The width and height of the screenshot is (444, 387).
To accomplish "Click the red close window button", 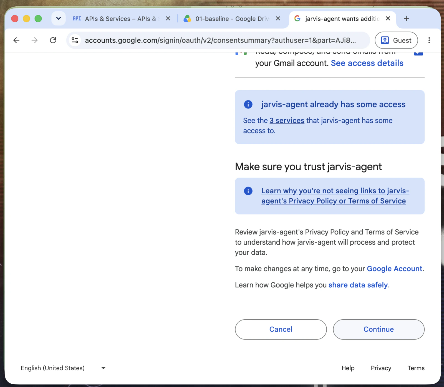I will 15,19.
